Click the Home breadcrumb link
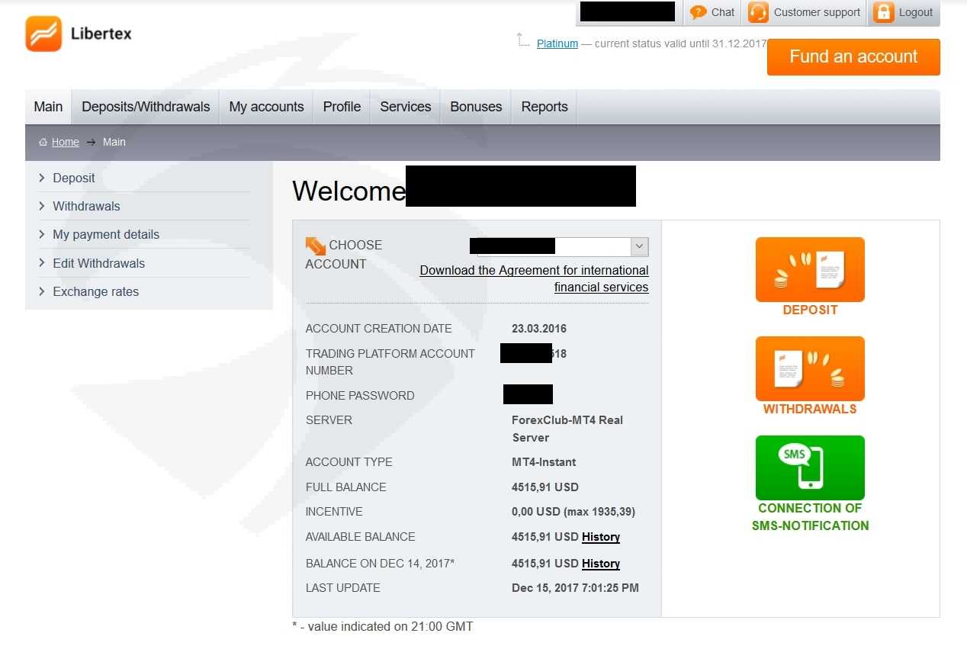The height and width of the screenshot is (662, 967). 66,142
